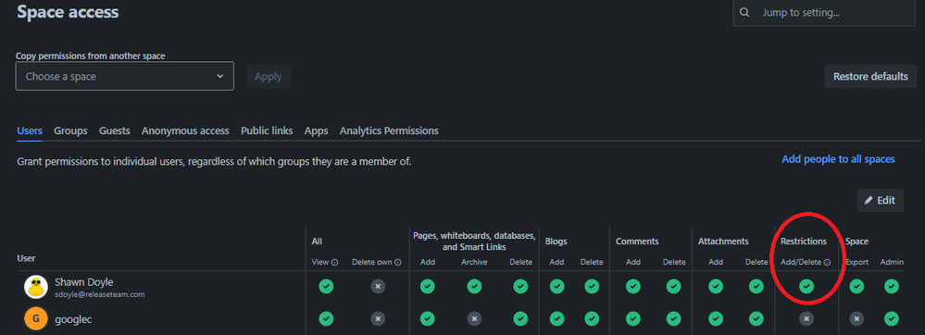Click Shawn Doyle's duck avatar

(36, 287)
